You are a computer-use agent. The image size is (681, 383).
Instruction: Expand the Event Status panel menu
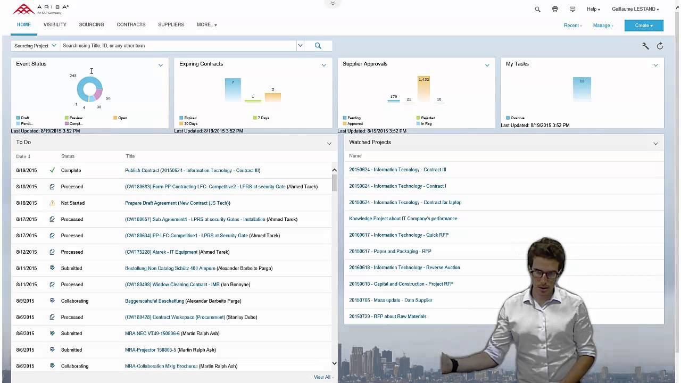pyautogui.click(x=160, y=65)
